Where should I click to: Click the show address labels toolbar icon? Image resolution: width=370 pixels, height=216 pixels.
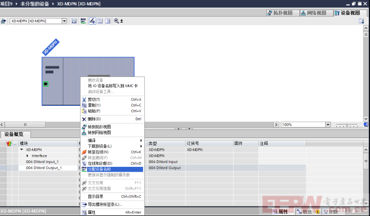74,21
